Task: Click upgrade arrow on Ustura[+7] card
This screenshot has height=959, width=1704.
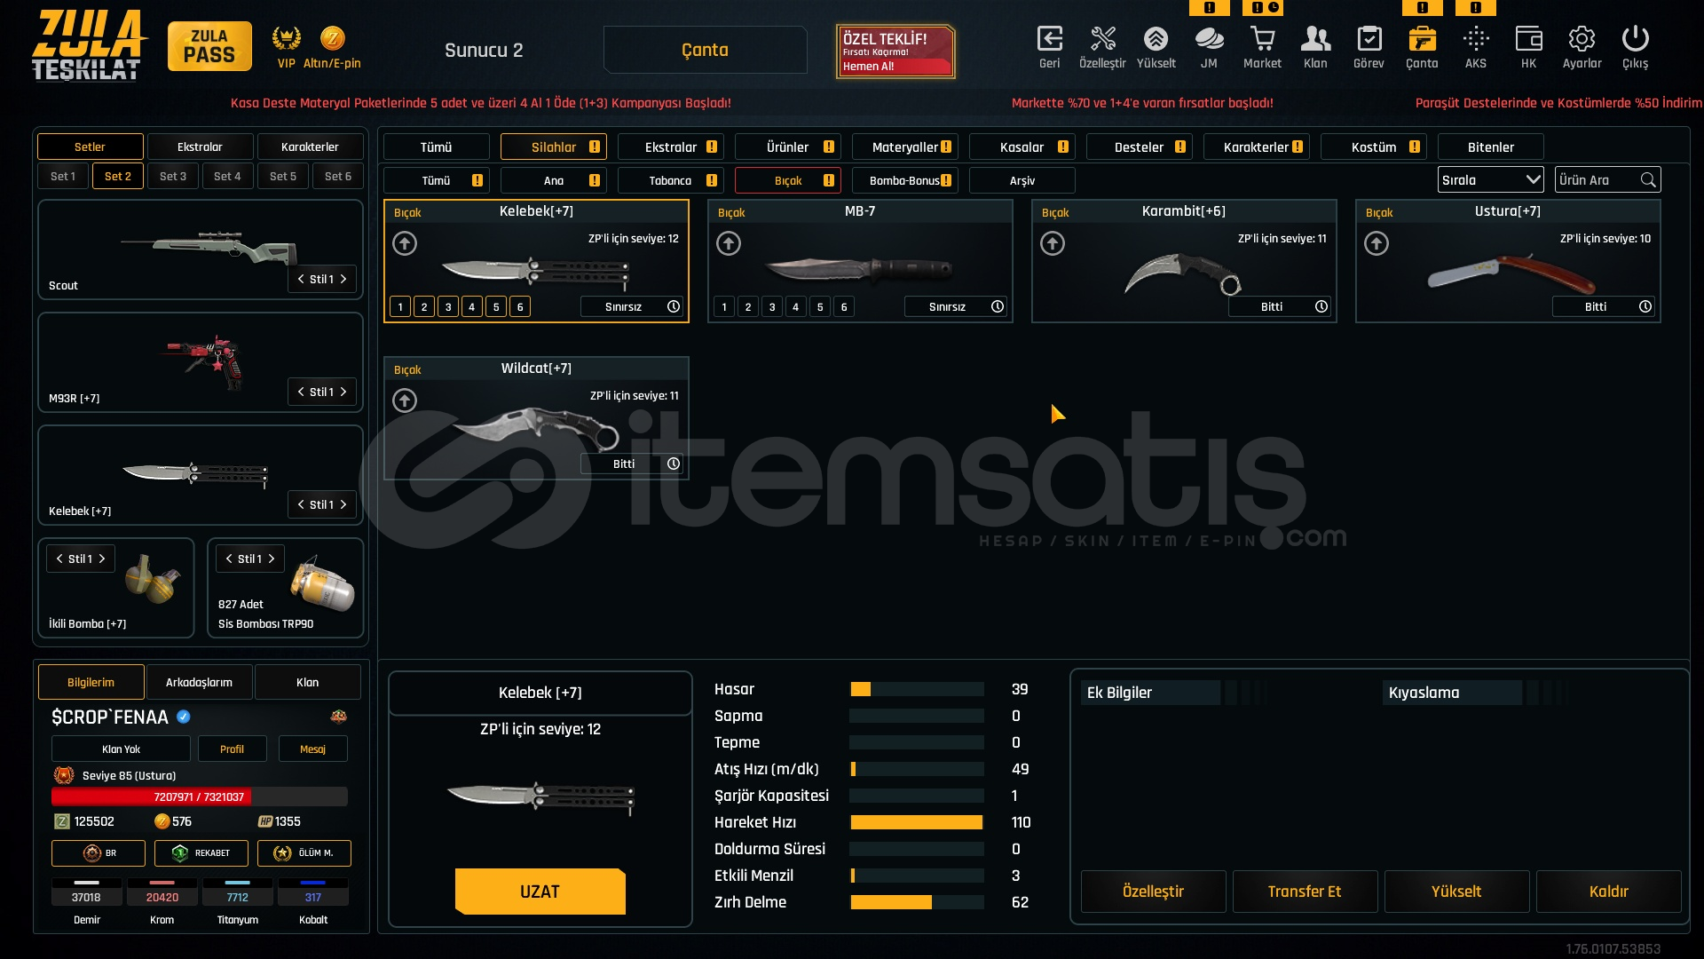Action: pyautogui.click(x=1377, y=243)
